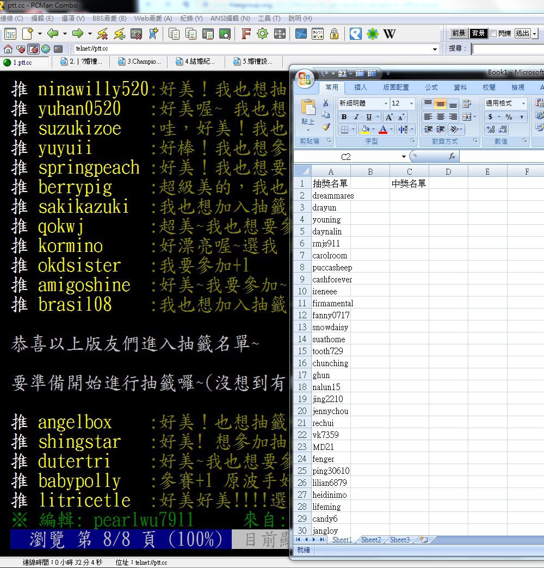Toggle the 閃爍 blink checkbox
The height and width of the screenshot is (568, 544).
click(493, 34)
